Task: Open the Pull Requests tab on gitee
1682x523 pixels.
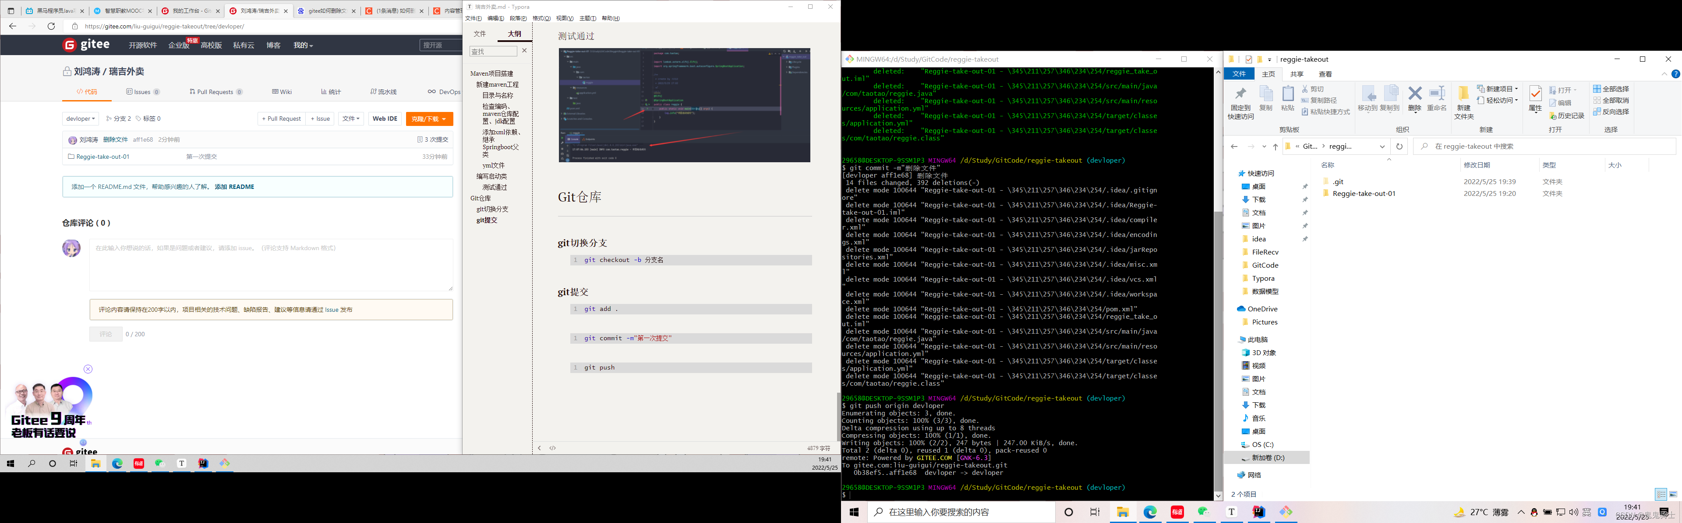Action: coord(216,92)
